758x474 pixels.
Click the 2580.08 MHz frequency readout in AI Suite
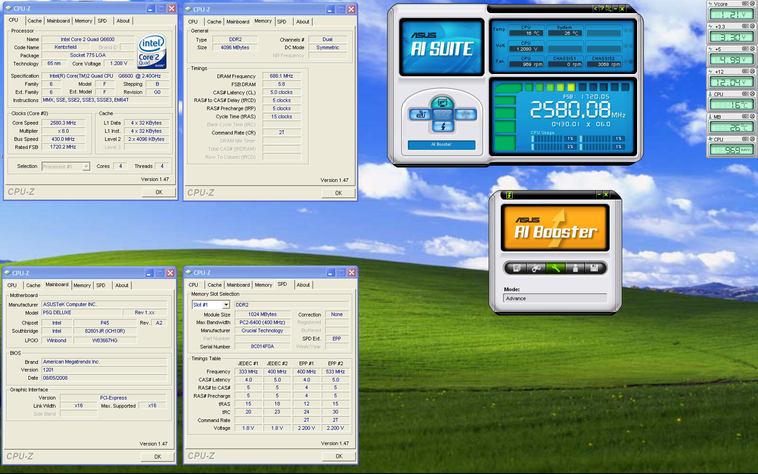pyautogui.click(x=578, y=110)
